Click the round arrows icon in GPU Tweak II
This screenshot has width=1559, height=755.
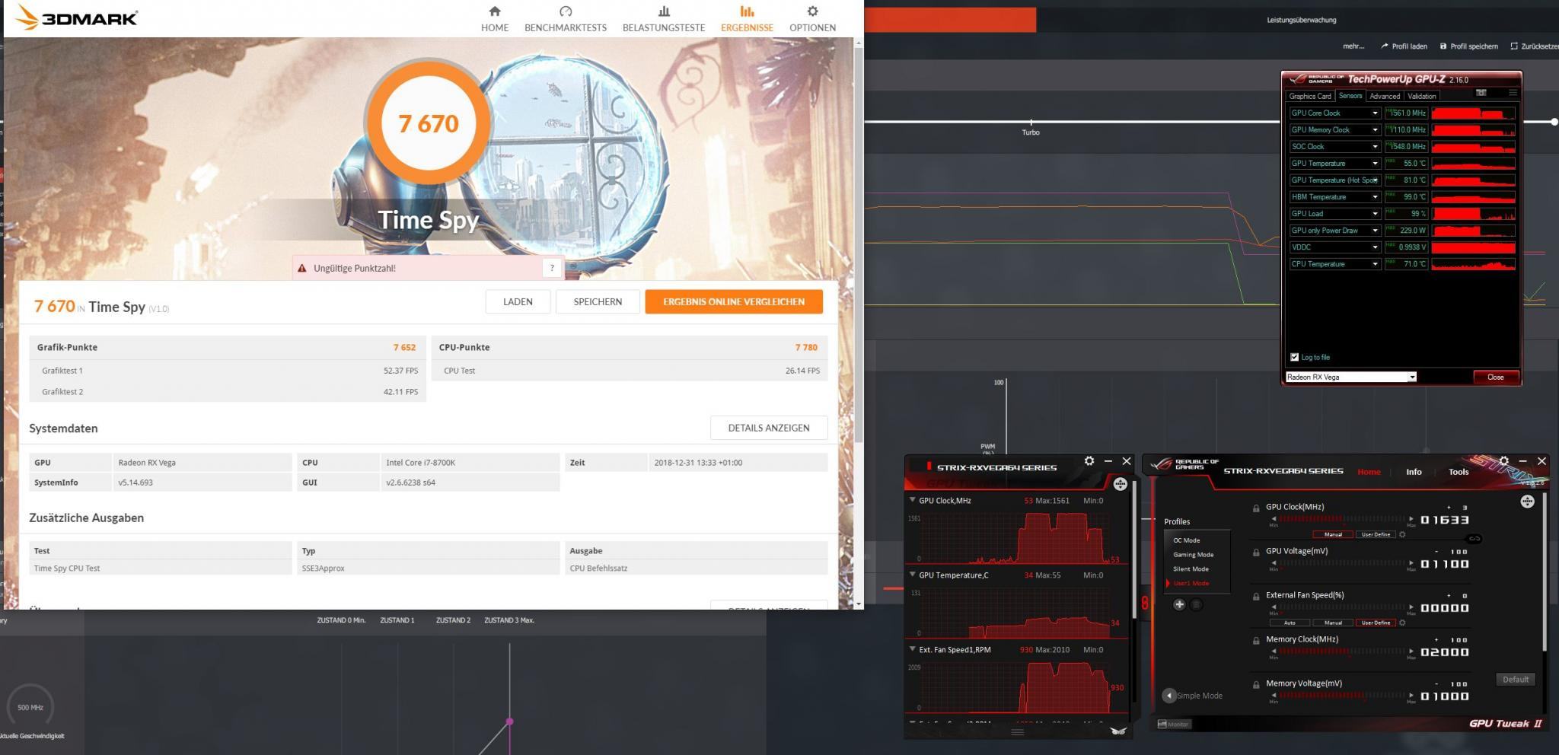pyautogui.click(x=1527, y=502)
